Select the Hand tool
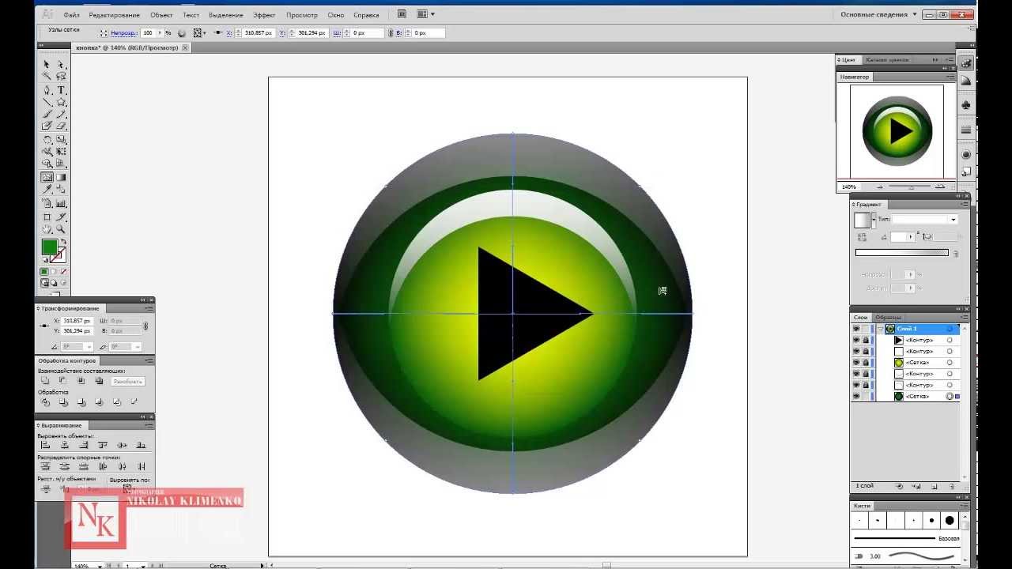 [47, 228]
